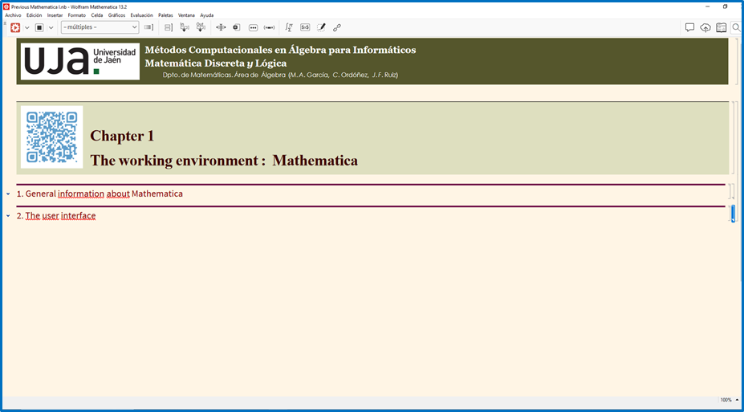
Task: Open the documentation book icon
Action: [x=722, y=27]
